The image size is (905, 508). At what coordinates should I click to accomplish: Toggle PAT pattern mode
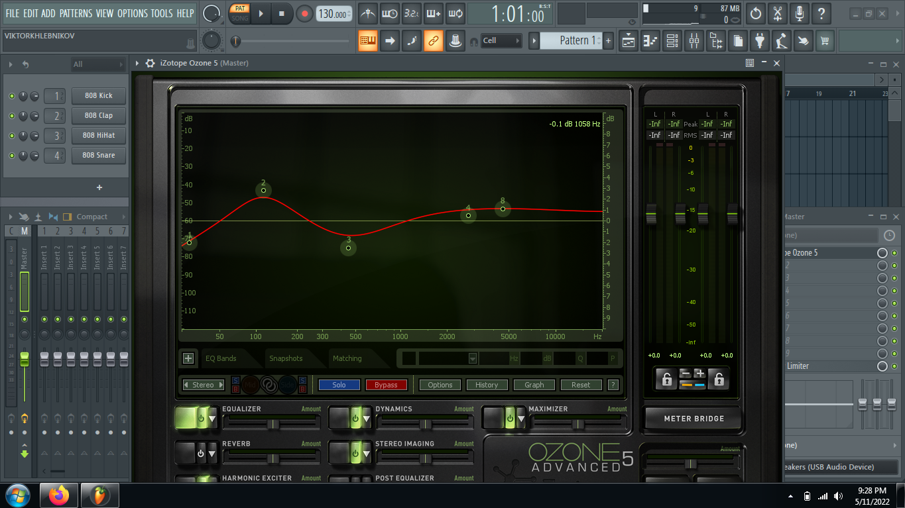coord(240,9)
